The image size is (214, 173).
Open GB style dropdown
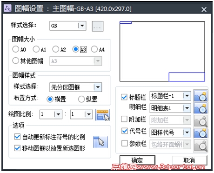[68, 26]
